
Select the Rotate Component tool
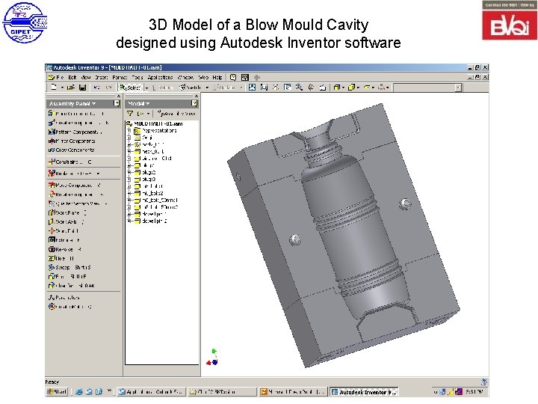click(76, 195)
